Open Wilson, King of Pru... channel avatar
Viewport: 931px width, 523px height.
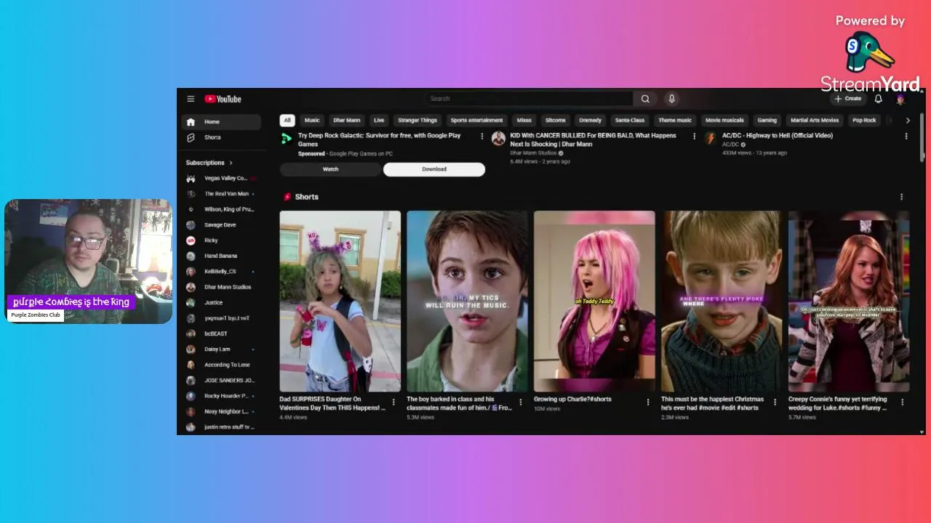(191, 209)
